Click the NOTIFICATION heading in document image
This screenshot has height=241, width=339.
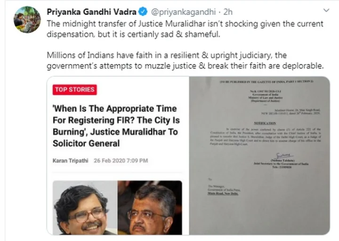point(265,123)
